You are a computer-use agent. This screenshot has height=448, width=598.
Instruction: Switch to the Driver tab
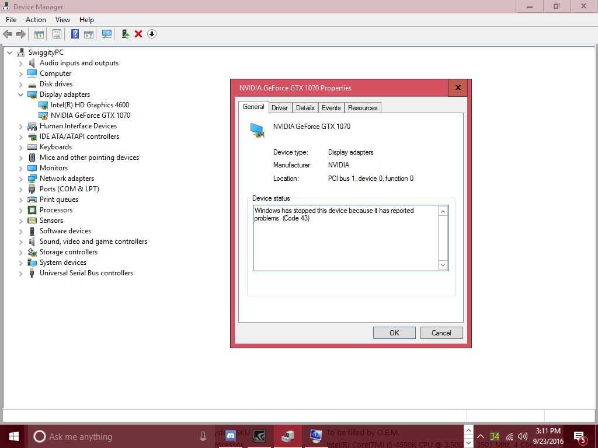point(280,108)
